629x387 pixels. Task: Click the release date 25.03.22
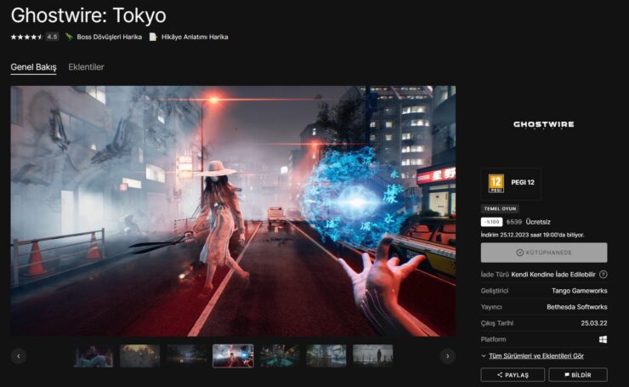point(594,323)
